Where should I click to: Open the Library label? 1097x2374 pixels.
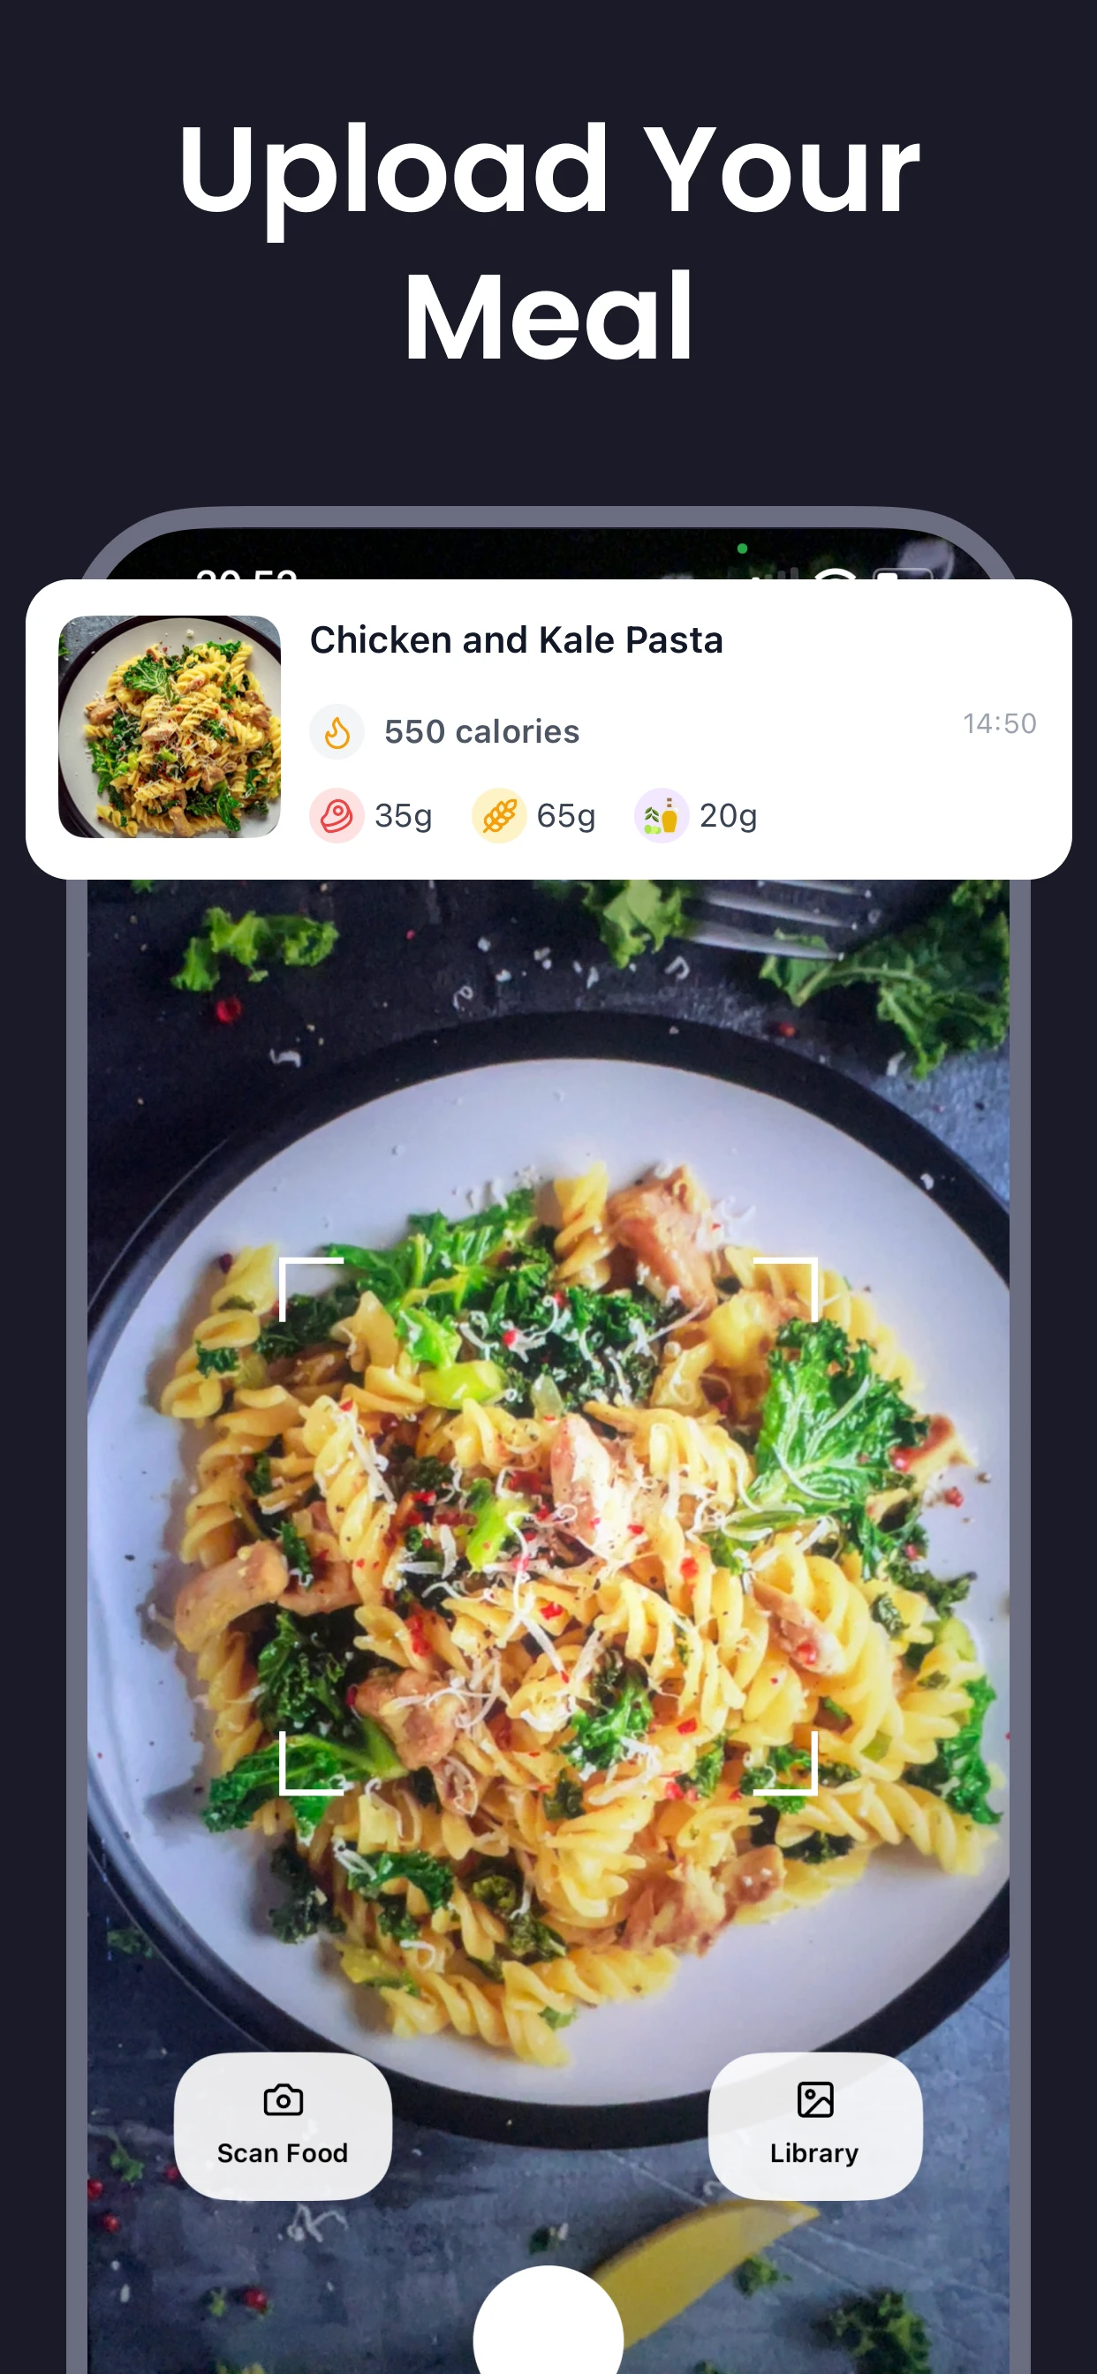tap(814, 2153)
